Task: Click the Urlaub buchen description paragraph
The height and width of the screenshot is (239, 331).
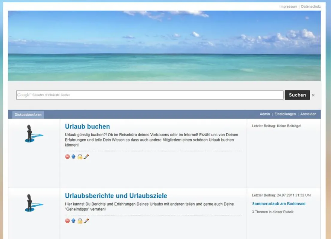Action: pos(151,140)
